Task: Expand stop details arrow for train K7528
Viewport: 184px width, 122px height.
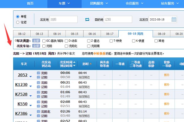Action: tap(31, 96)
